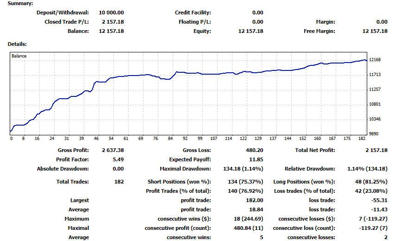The width and height of the screenshot is (414, 241).
Task: Select the consecutive loss value -119.27 (7)
Action: [373, 228]
